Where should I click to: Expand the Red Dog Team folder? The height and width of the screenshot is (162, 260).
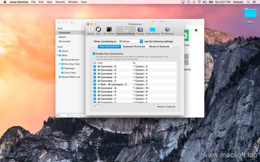[60, 64]
